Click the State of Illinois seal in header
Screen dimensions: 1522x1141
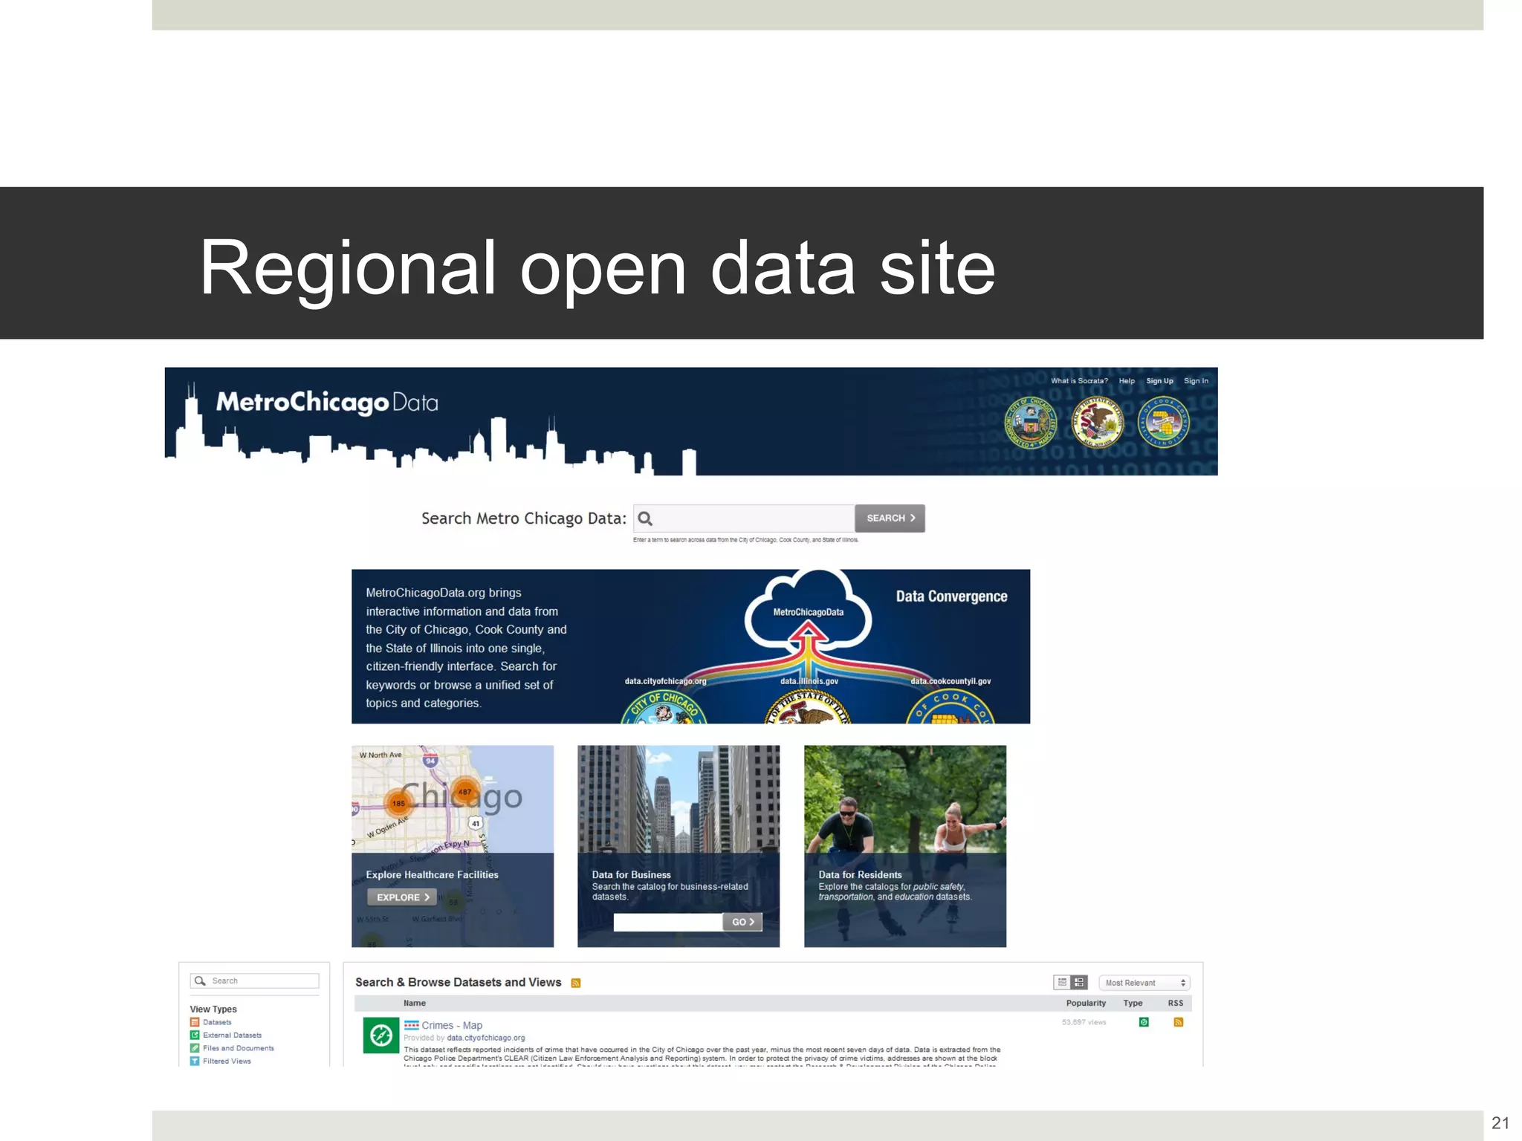point(1097,423)
